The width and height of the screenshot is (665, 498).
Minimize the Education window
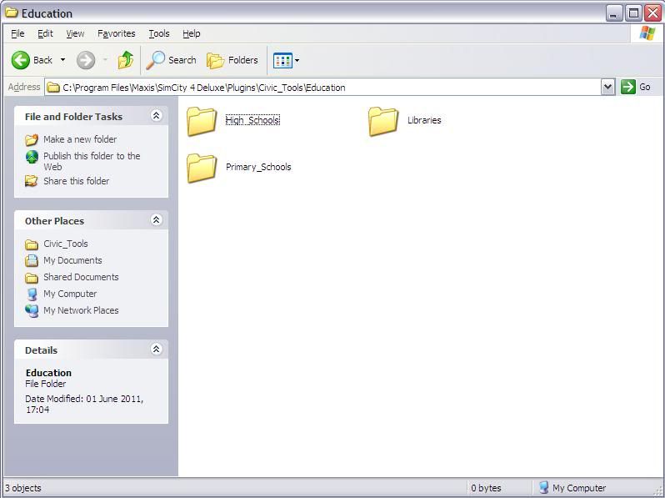click(613, 13)
